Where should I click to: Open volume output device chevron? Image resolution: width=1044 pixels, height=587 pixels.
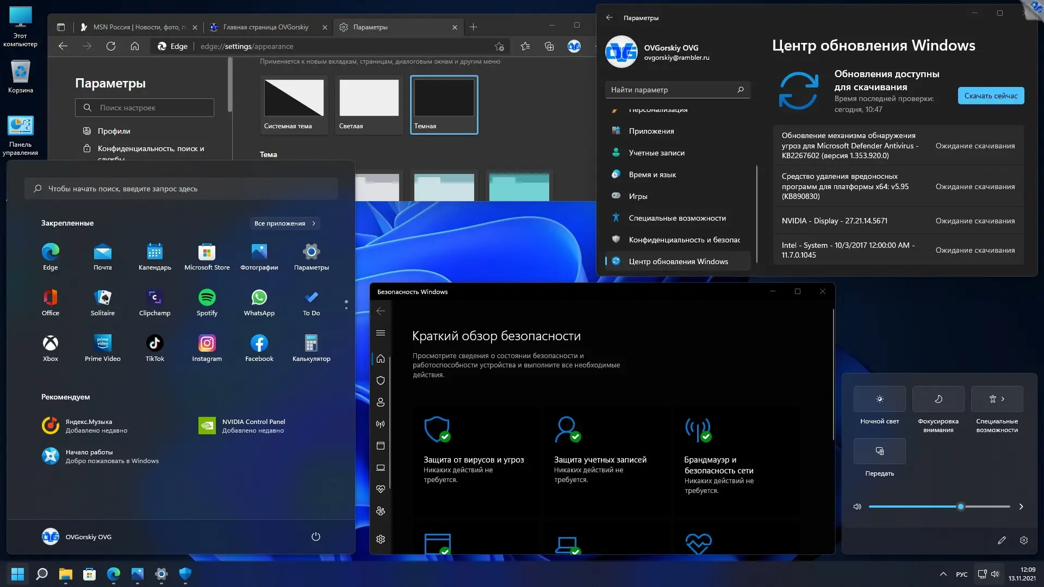1021,507
